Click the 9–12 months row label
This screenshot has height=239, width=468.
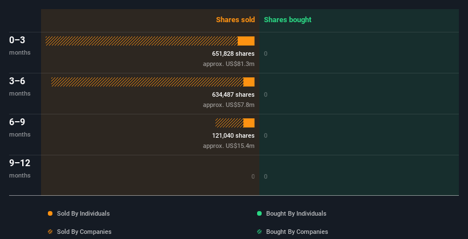[20, 168]
